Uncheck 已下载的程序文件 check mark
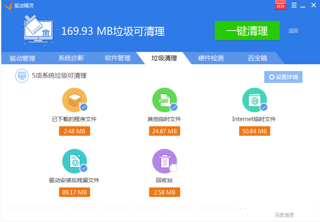Viewport: 320px width, 222px height. pos(84,107)
